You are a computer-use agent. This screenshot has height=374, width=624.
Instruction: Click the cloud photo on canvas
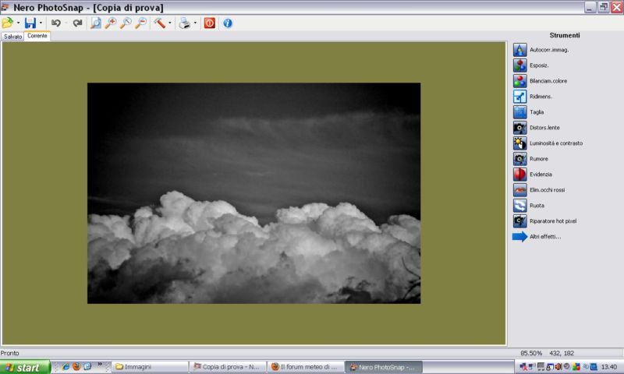point(253,193)
